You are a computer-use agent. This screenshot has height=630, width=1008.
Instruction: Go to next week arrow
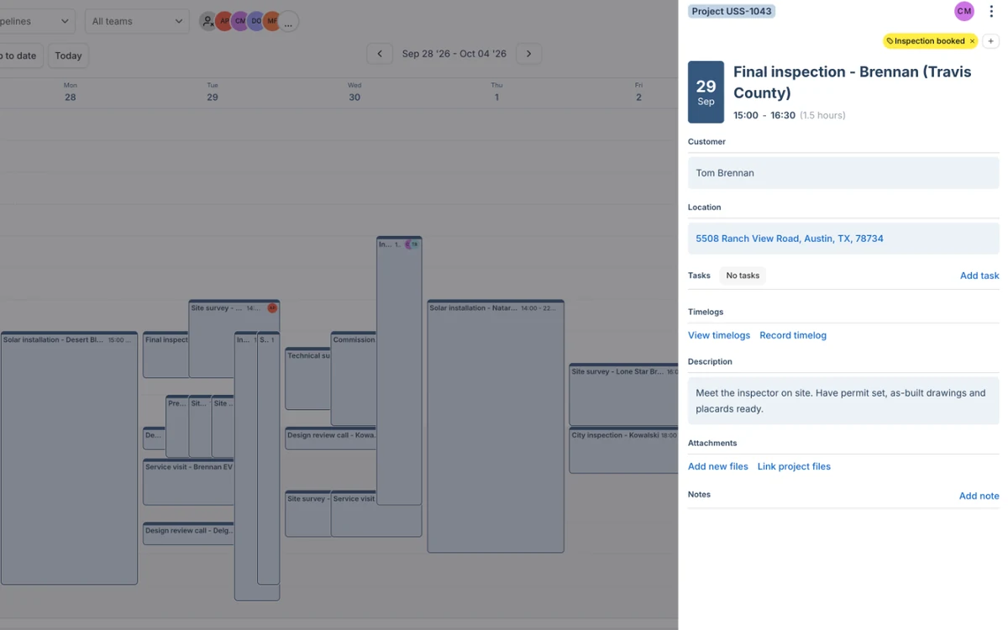pyautogui.click(x=528, y=54)
